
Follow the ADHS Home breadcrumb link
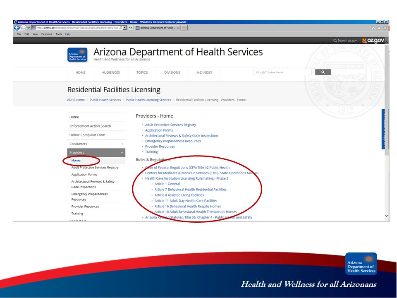(76, 100)
